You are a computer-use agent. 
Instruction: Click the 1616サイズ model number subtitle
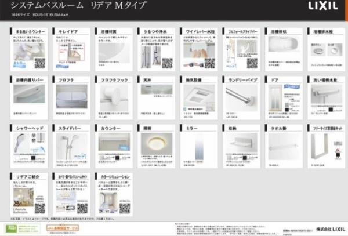pos(39,15)
